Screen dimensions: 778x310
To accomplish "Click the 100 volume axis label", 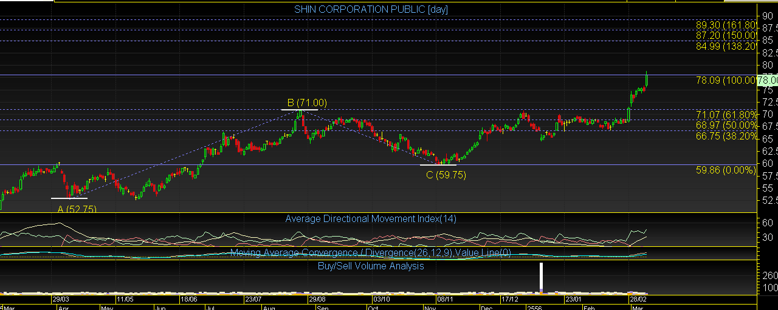I will point(769,288).
